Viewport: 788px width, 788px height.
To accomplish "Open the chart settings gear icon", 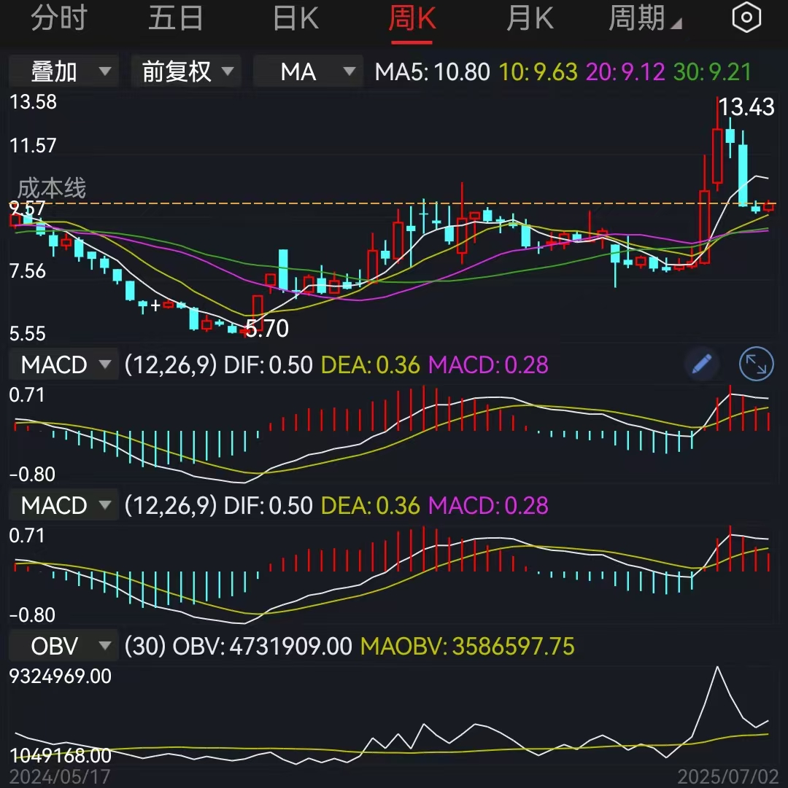I will click(746, 17).
